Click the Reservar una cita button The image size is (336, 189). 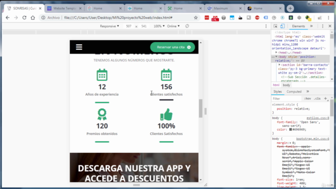(x=173, y=47)
